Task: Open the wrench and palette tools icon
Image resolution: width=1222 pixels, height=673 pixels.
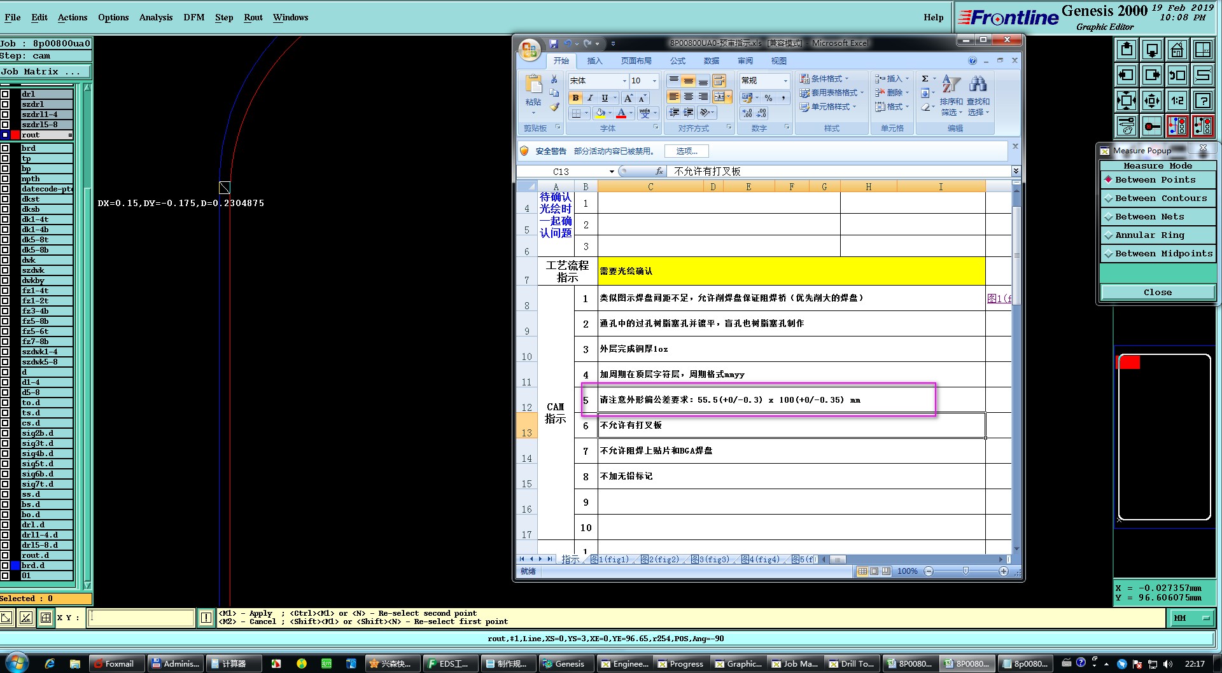Action: [x=1127, y=126]
